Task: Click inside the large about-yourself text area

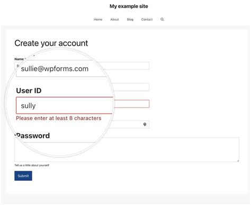Action: point(127,150)
